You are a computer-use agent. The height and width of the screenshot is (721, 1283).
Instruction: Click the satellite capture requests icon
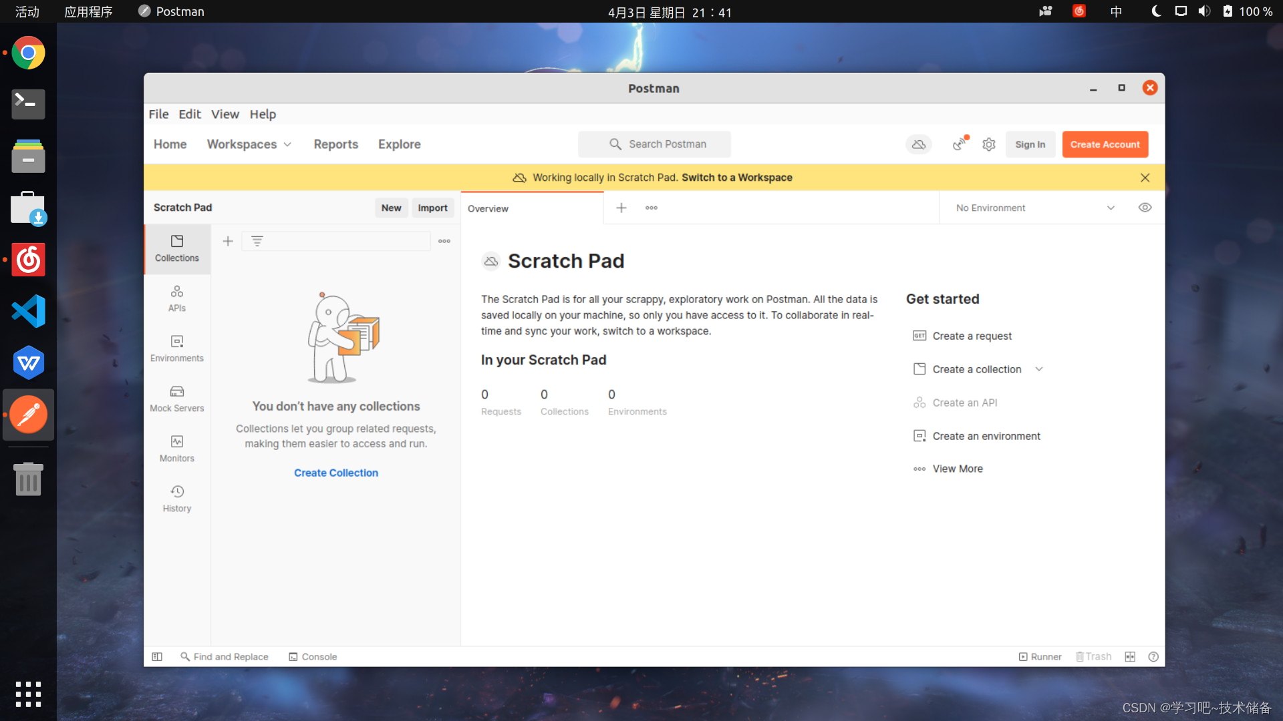(960, 144)
